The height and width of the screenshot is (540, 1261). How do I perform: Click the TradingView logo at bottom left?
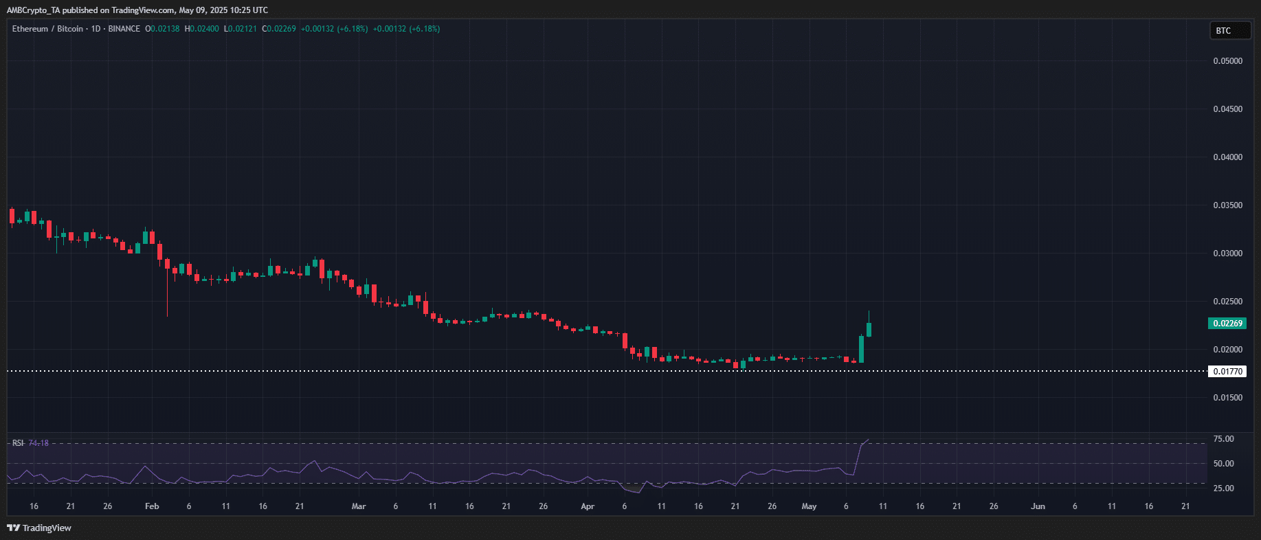pos(39,528)
